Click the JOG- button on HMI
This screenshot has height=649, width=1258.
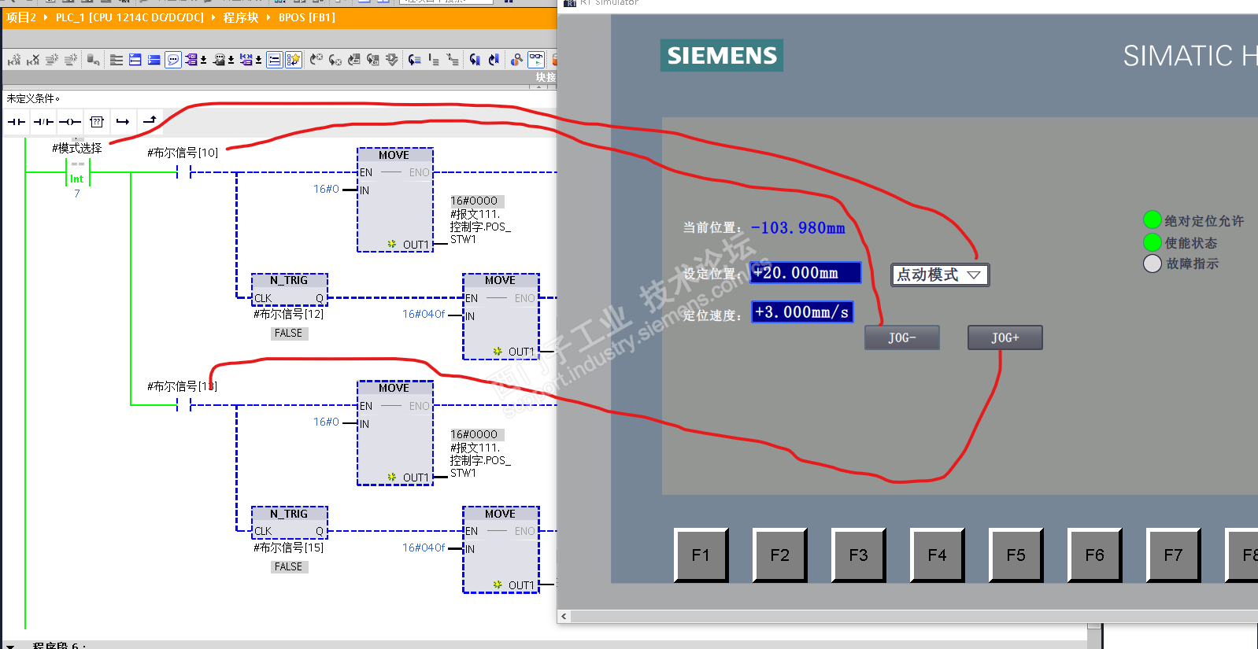[x=902, y=337]
